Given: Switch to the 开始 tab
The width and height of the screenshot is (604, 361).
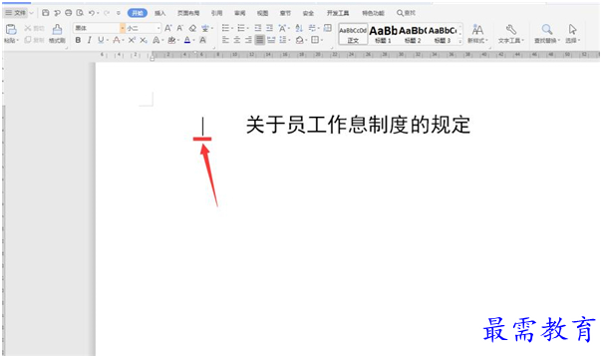Looking at the screenshot, I should coord(138,13).
